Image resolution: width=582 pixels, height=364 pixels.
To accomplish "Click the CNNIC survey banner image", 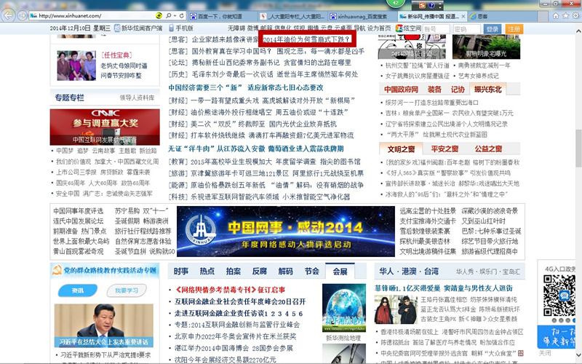I will coord(95,126).
